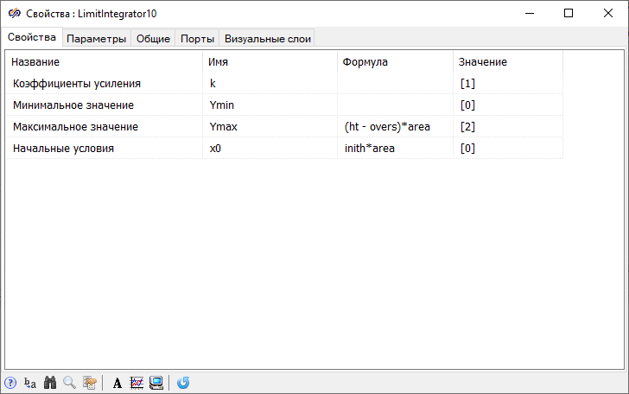
Task: Click the computer monitor icon
Action: (156, 383)
